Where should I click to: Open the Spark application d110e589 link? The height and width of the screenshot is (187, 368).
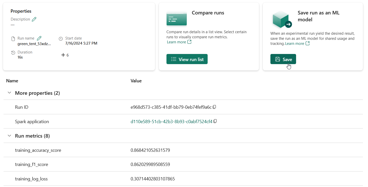171,122
